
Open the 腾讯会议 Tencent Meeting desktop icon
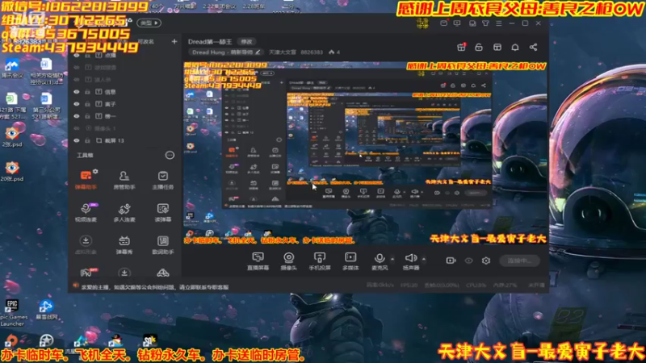click(12, 69)
